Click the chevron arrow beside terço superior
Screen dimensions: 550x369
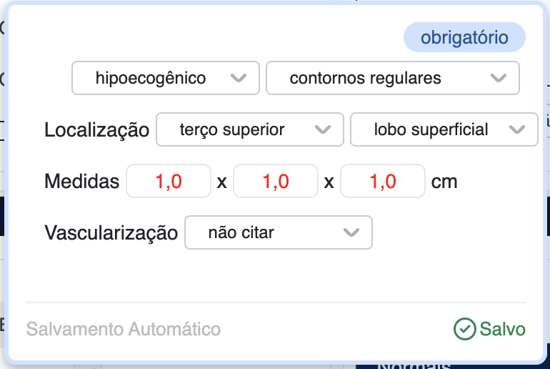click(x=324, y=130)
